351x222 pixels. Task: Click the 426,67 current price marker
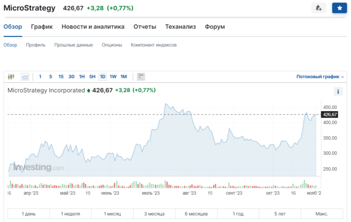[330, 114]
